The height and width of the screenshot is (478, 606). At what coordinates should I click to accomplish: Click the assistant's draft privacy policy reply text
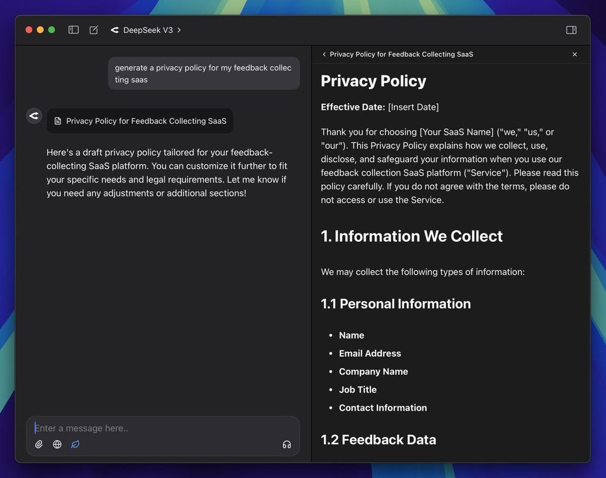coord(167,172)
